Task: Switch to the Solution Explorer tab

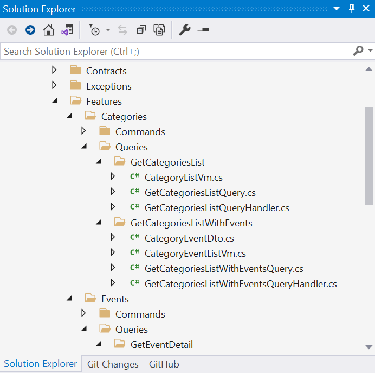Action: coord(41,364)
